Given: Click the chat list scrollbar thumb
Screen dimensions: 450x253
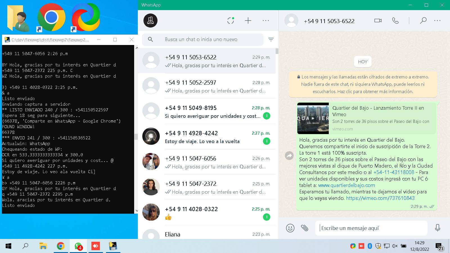Looking at the screenshot, I should tap(277, 51).
